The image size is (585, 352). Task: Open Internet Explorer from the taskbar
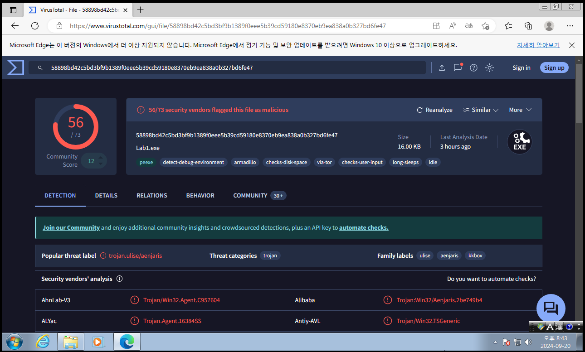point(43,342)
